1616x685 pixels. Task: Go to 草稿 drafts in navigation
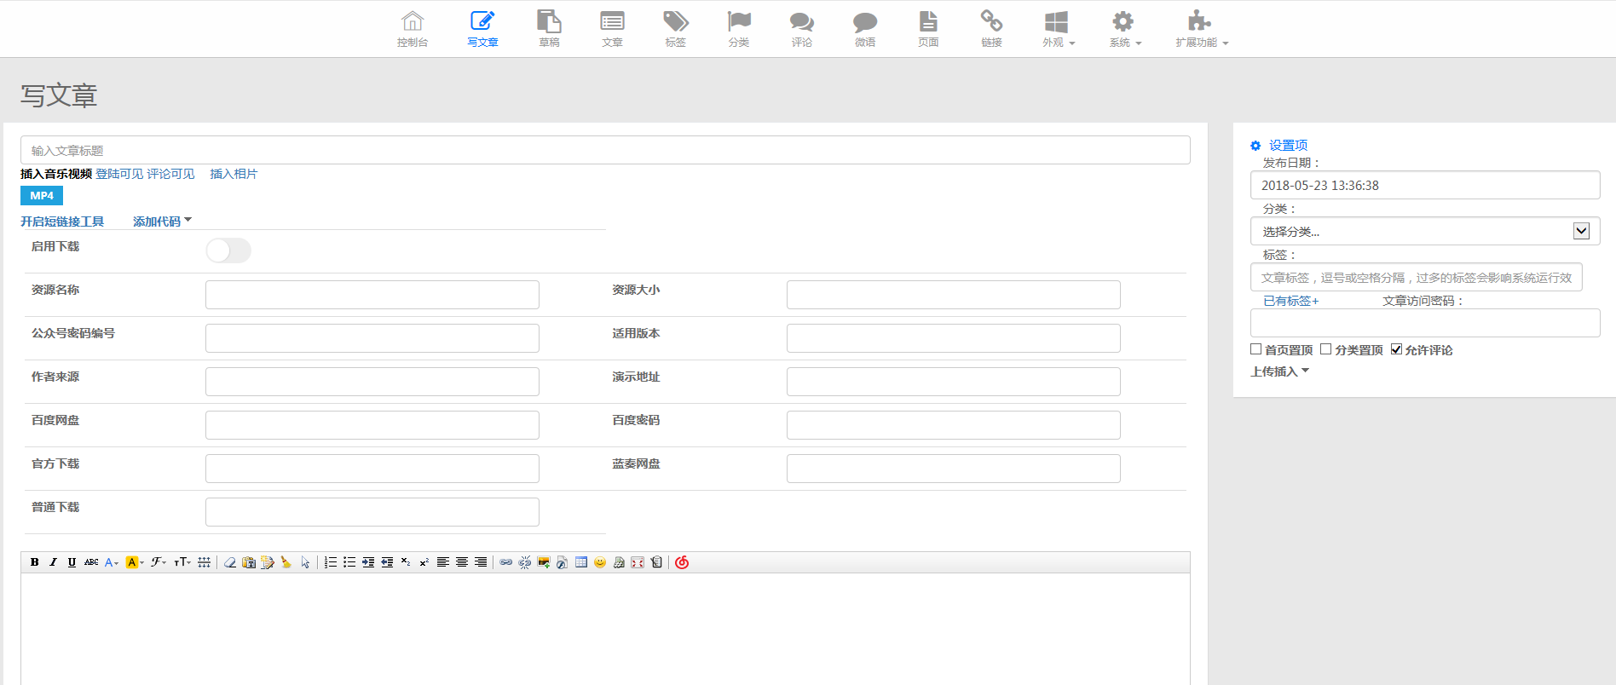[x=549, y=28]
